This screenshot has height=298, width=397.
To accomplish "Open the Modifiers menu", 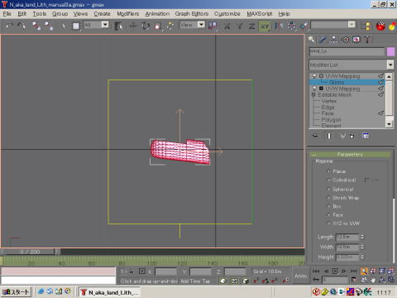I will point(127,13).
